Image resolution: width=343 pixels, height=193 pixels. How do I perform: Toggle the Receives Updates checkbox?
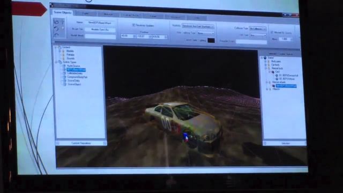point(133,25)
